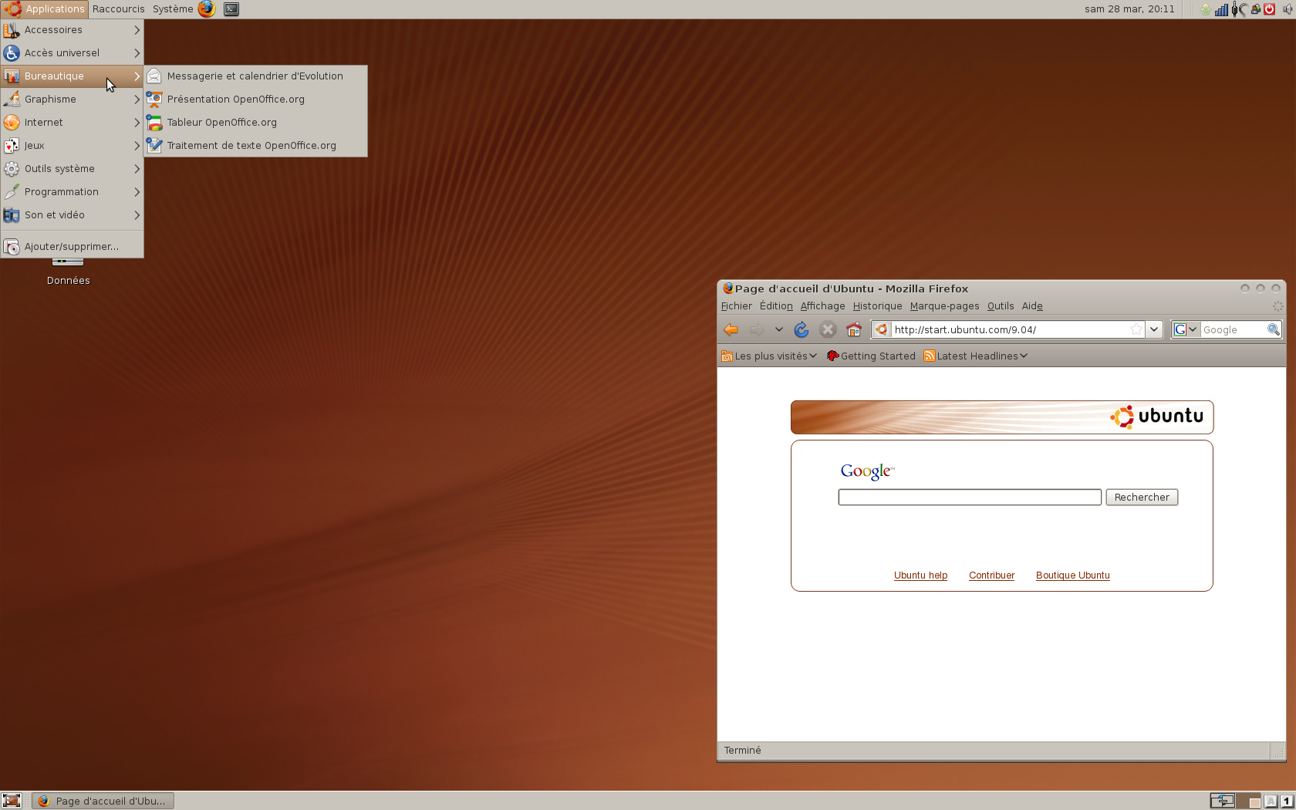Click the Firefox Home button
Screen dimensions: 1296x810
click(x=853, y=330)
